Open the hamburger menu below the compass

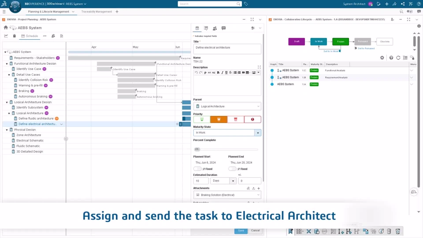[4, 11]
